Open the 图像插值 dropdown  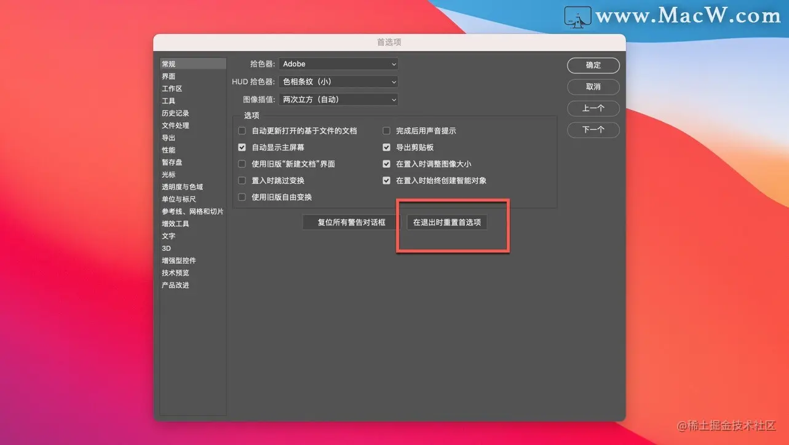(338, 99)
